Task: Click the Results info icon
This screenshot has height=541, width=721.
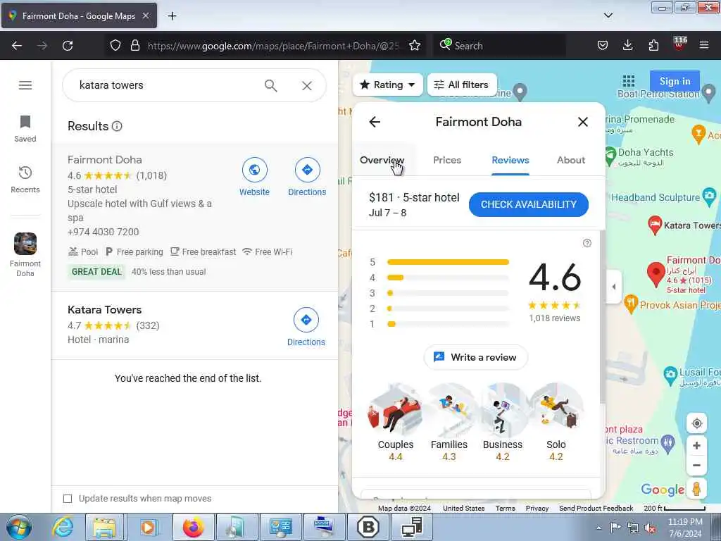Action: tap(118, 126)
